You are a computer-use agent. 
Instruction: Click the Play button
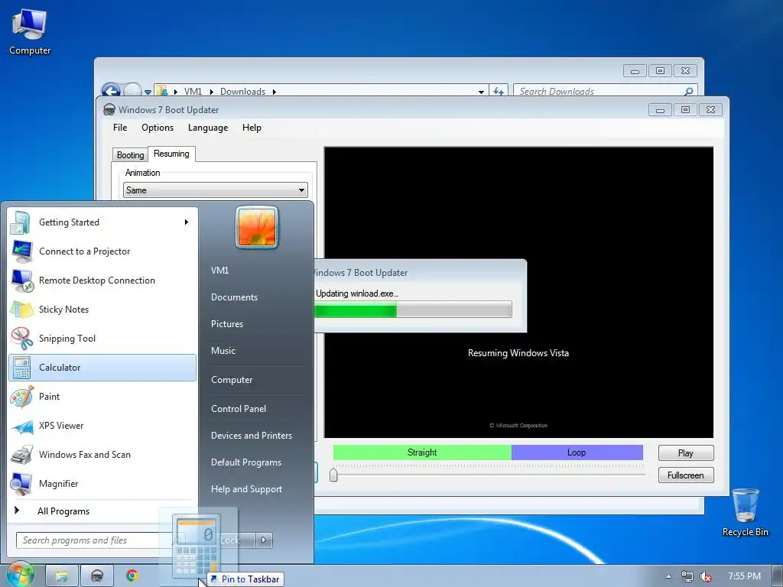686,452
